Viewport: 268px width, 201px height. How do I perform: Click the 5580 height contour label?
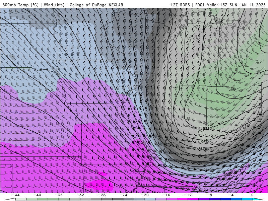pos(223,180)
